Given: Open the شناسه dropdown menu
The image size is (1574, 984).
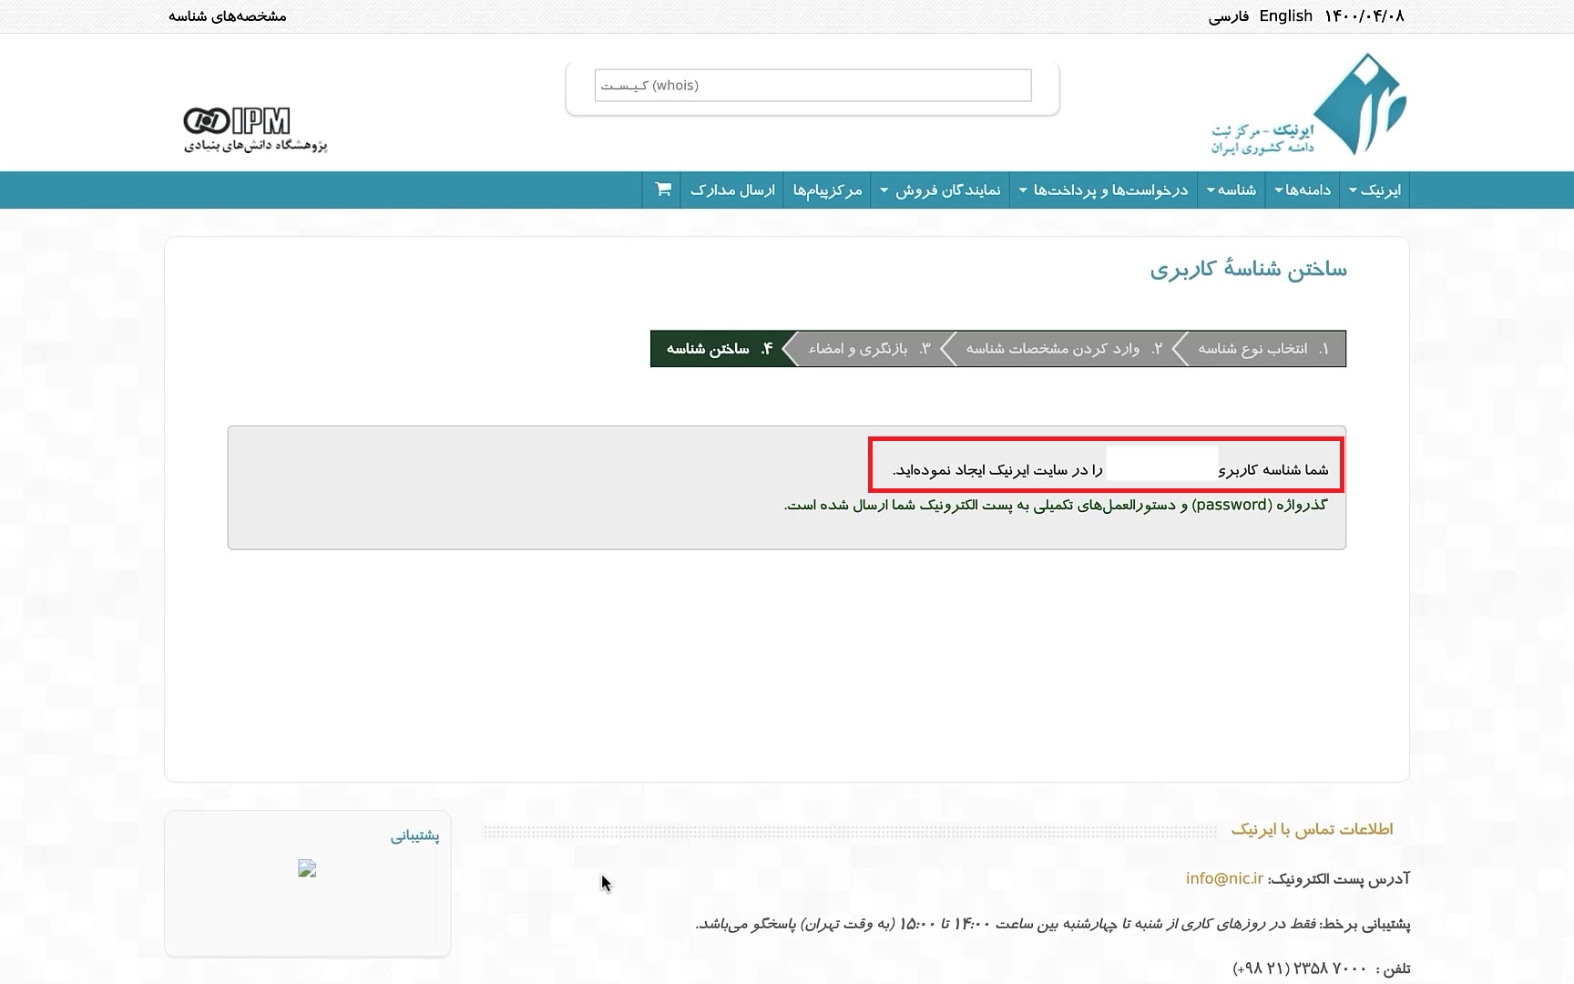Looking at the screenshot, I should pos(1231,190).
